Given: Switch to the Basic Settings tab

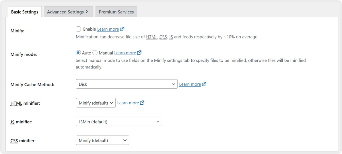Looking at the screenshot, I should pos(25,12).
